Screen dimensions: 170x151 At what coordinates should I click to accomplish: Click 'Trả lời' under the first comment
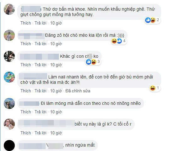40,23
